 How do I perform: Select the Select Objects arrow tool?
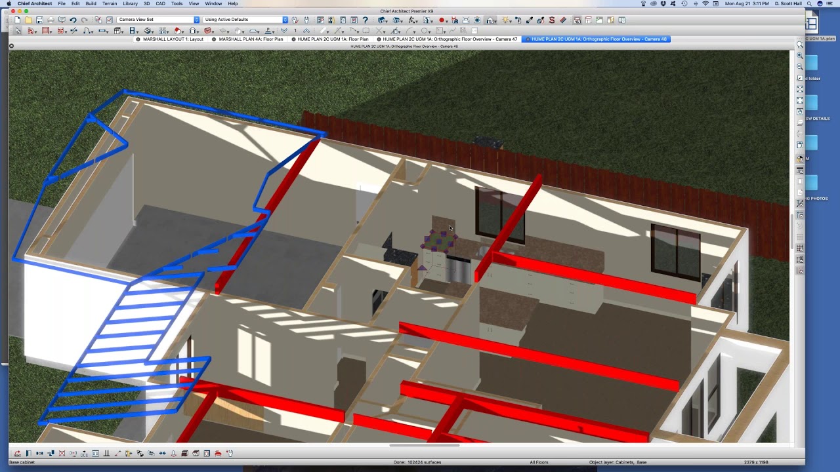18,31
